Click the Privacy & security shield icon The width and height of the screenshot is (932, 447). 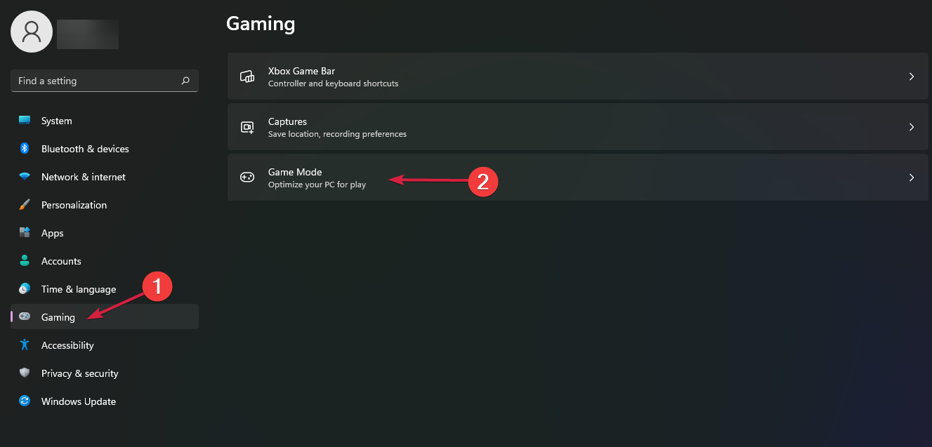pyautogui.click(x=25, y=373)
